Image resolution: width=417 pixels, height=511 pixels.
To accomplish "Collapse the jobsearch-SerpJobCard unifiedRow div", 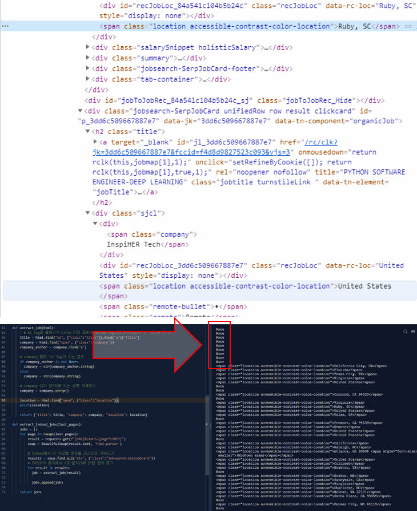I will 81,111.
